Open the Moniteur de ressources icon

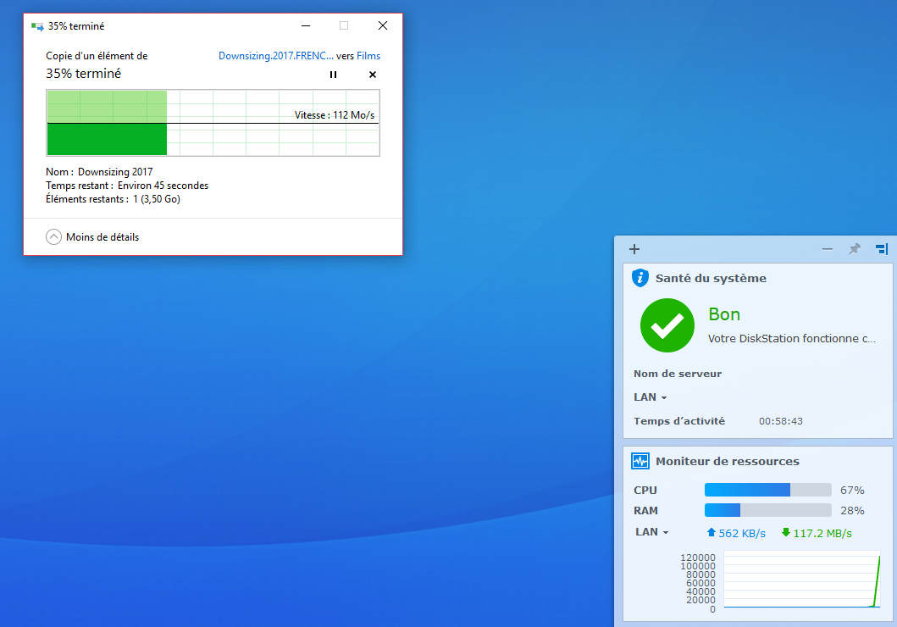[640, 461]
